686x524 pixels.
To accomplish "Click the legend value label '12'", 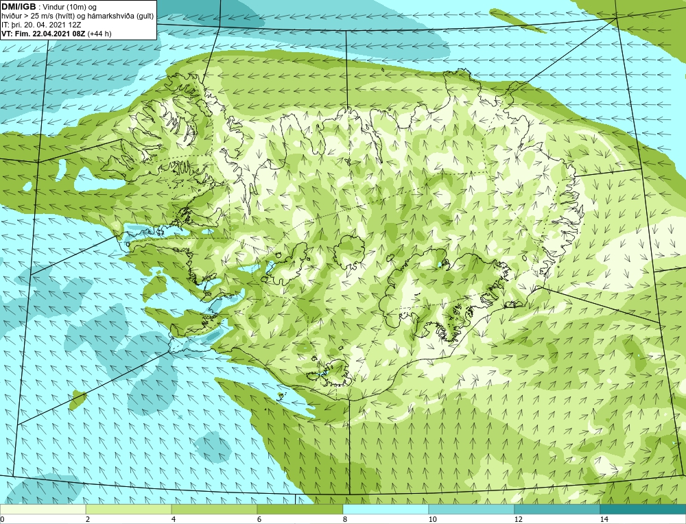I will click(x=519, y=519).
